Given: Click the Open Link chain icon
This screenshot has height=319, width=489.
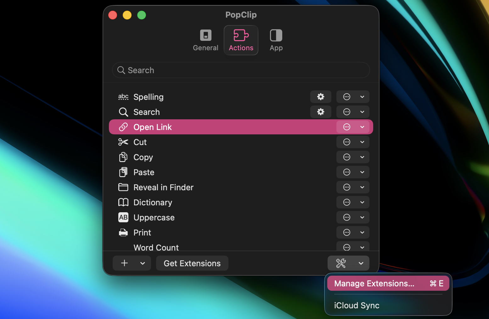Looking at the screenshot, I should 123,127.
